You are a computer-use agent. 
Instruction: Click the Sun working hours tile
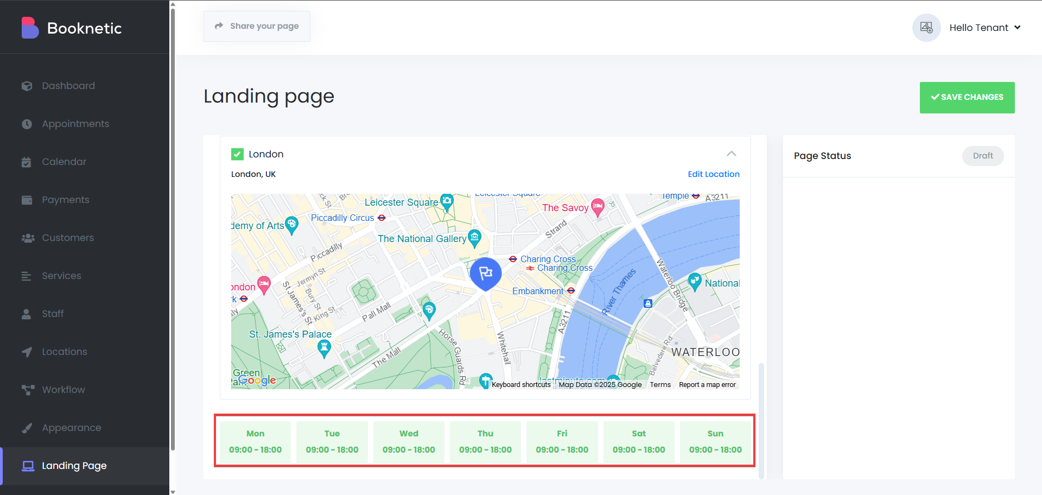coord(715,442)
